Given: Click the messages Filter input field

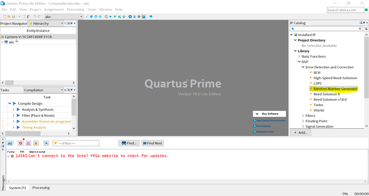Looking at the screenshot, I should pyautogui.click(x=76, y=143).
